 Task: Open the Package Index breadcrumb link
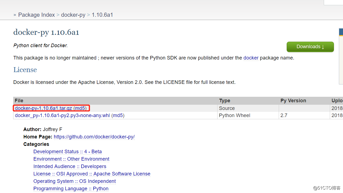coord(37,15)
